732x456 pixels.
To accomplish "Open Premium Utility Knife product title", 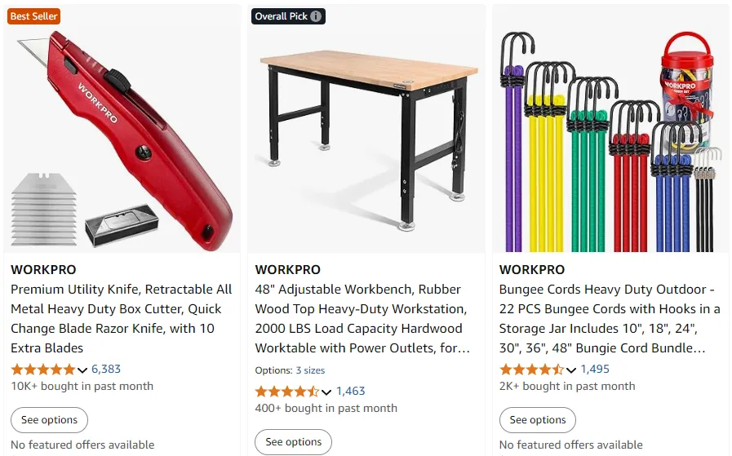I will pyautogui.click(x=122, y=318).
